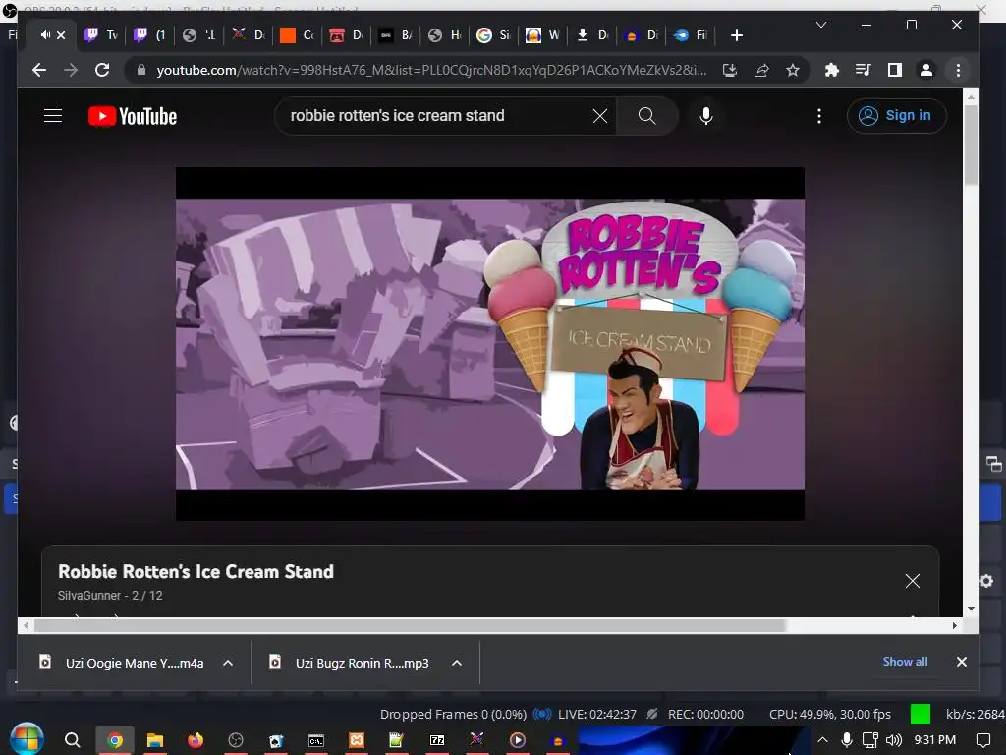Click the scroll down arrow of the page
Image resolution: width=1006 pixels, height=755 pixels.
[x=971, y=608]
